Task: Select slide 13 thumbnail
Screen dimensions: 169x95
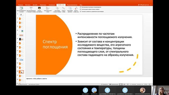Action: (x=21, y=60)
